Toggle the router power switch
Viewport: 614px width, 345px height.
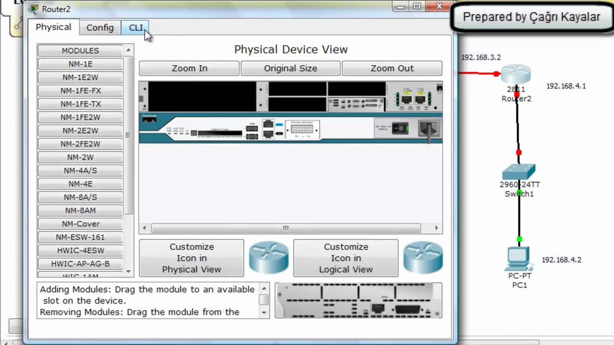400,128
